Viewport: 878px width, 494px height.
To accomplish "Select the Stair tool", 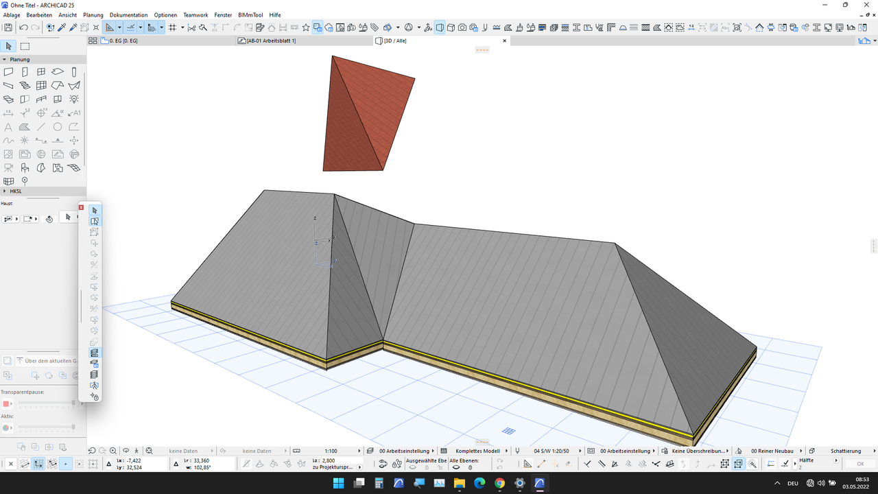I will pyautogui.click(x=25, y=85).
